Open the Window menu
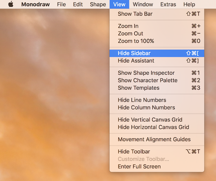The height and width of the screenshot is (181, 216). pyautogui.click(x=143, y=4)
